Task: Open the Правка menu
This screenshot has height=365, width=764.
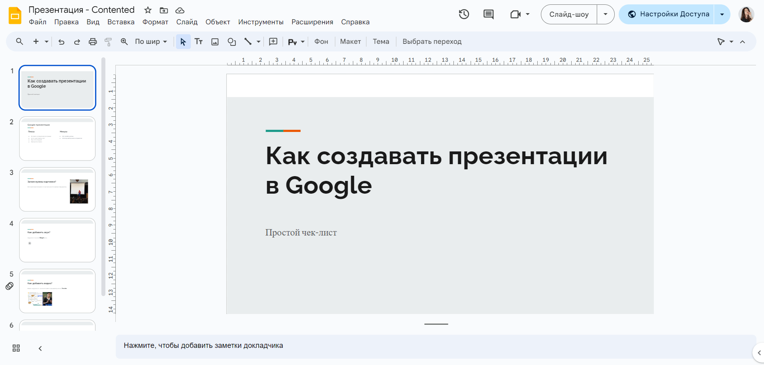Action: click(66, 22)
